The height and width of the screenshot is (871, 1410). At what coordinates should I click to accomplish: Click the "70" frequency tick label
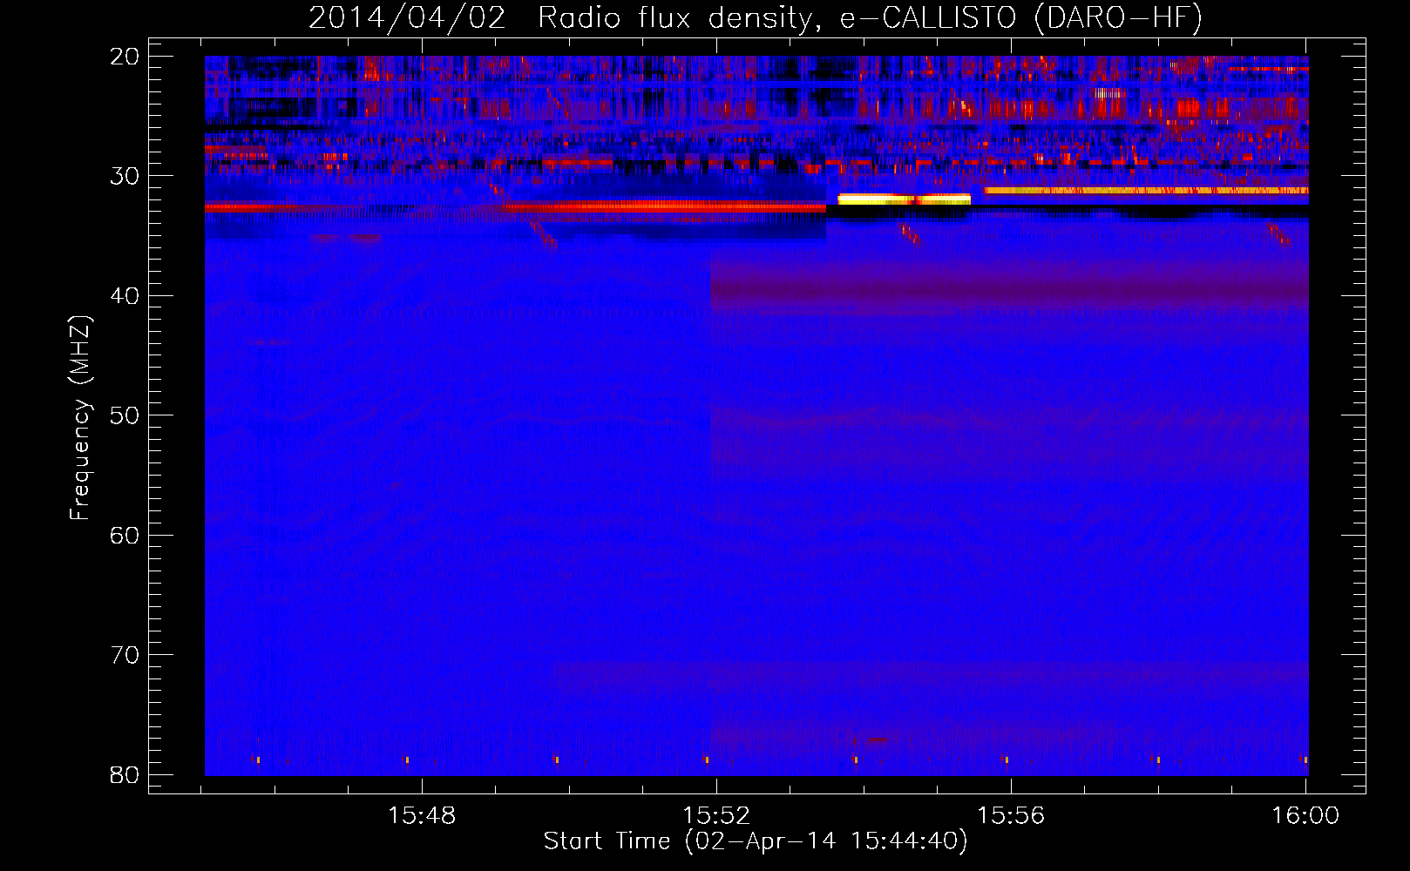125,655
